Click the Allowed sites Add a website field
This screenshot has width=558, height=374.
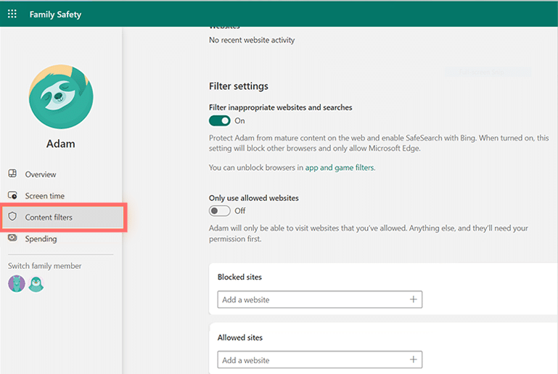pos(319,360)
